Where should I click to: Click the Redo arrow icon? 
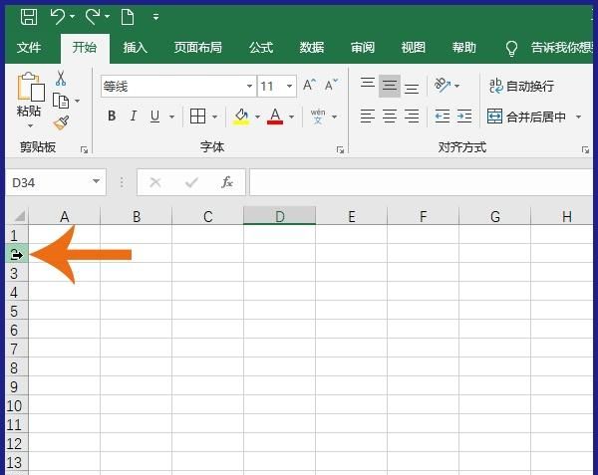pyautogui.click(x=93, y=17)
